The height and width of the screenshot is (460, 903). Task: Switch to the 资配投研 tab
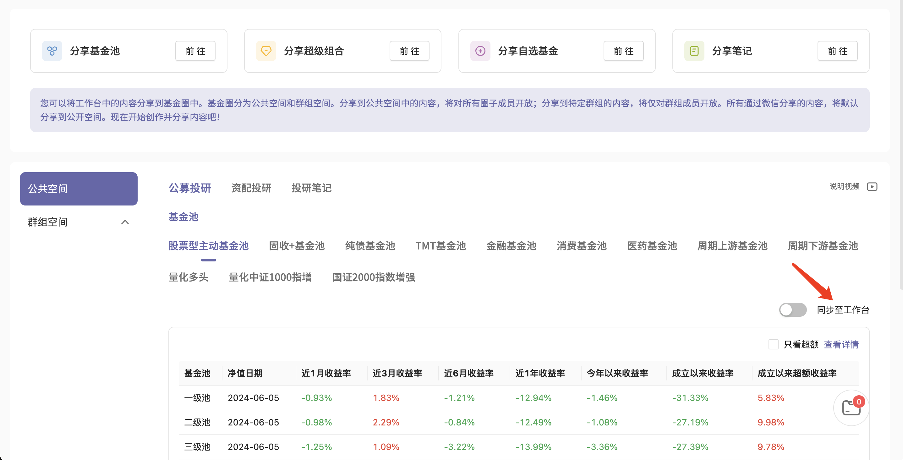tap(251, 188)
